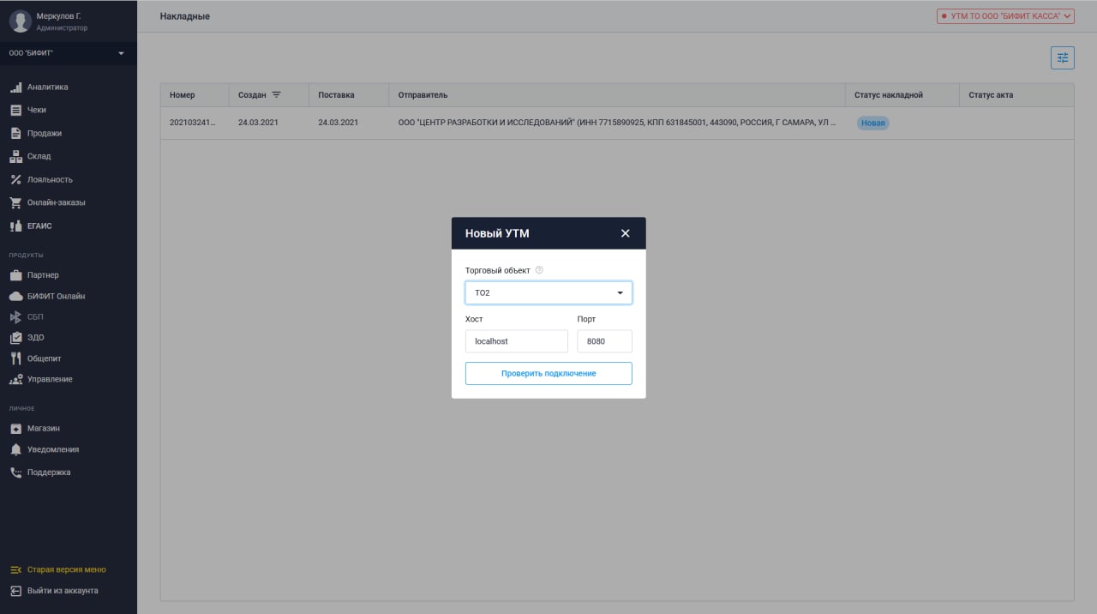Click the help icon next to Торговый объект
1097x614 pixels.
point(539,270)
